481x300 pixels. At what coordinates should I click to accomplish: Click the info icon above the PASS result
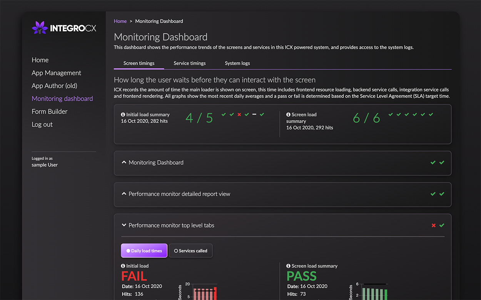pos(288,266)
